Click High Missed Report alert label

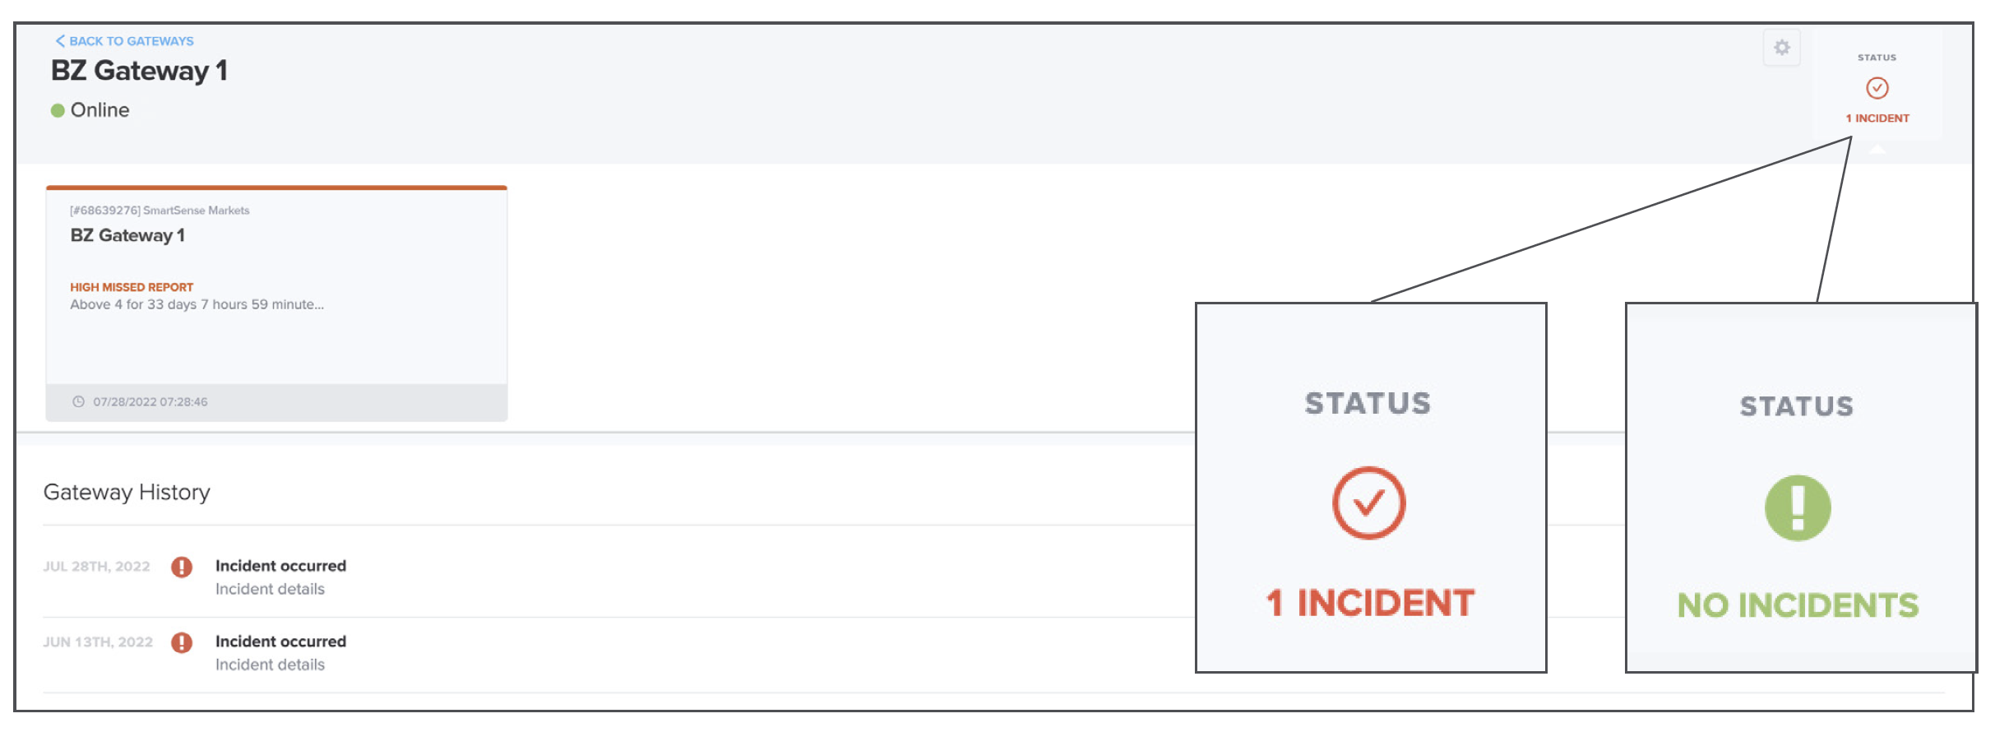(x=132, y=287)
